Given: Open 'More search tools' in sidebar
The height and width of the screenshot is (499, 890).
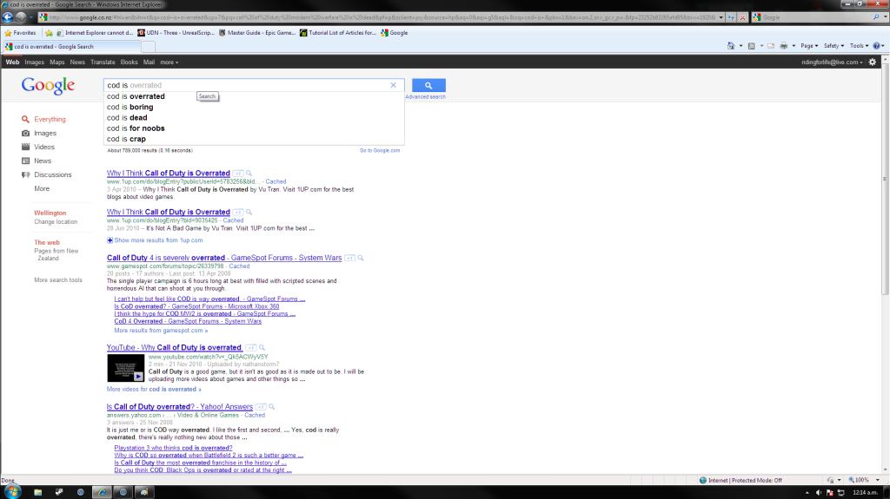Looking at the screenshot, I should pyautogui.click(x=58, y=280).
